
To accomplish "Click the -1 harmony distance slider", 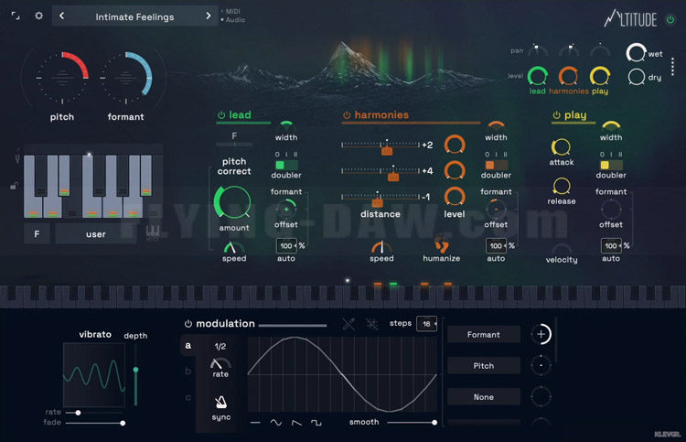I will [381, 198].
